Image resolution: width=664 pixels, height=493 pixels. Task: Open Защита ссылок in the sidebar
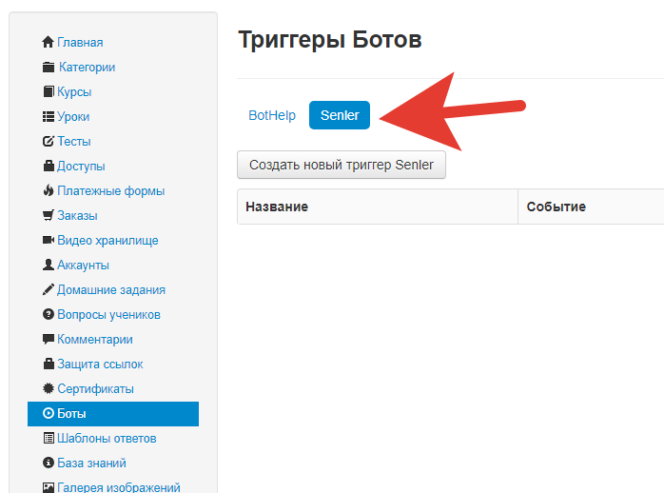tap(100, 365)
